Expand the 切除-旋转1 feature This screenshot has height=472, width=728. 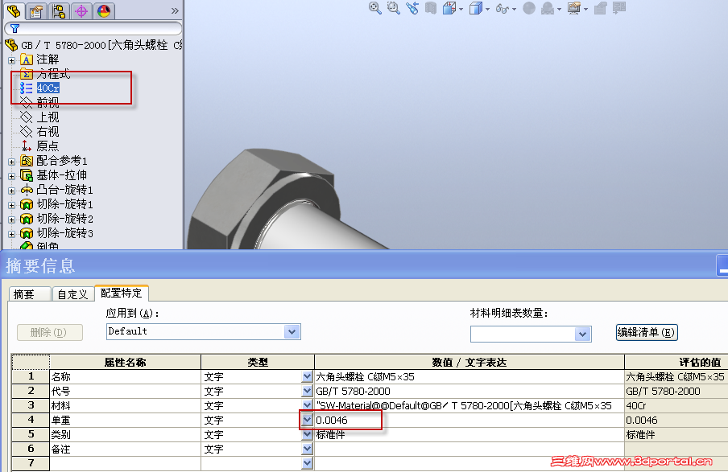(x=11, y=205)
